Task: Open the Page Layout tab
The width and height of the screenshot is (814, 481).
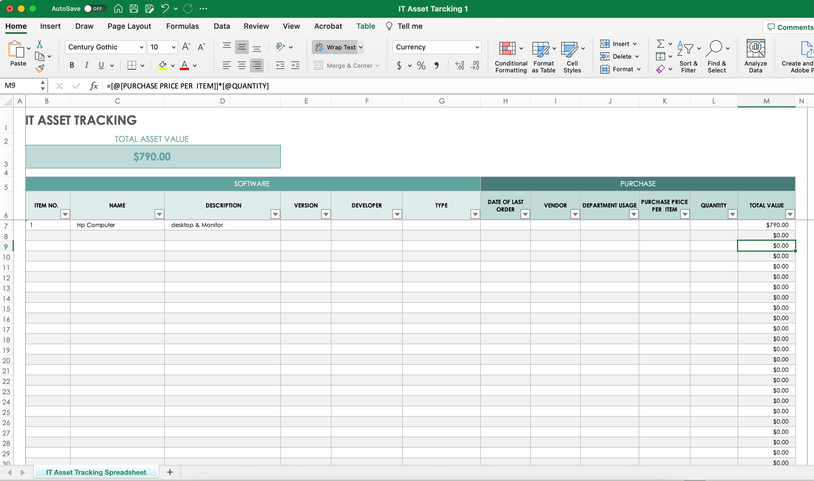Action: pyautogui.click(x=129, y=26)
